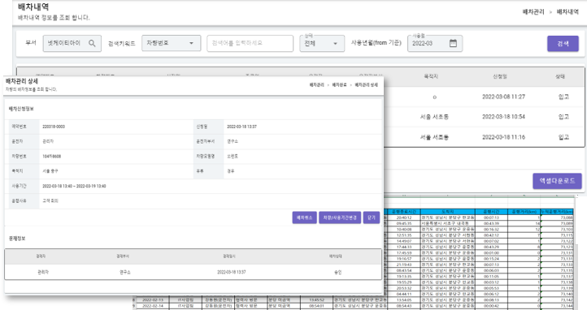Click the 73,088 cell in the Excel sheet
The height and width of the screenshot is (310, 587).
tap(557, 217)
